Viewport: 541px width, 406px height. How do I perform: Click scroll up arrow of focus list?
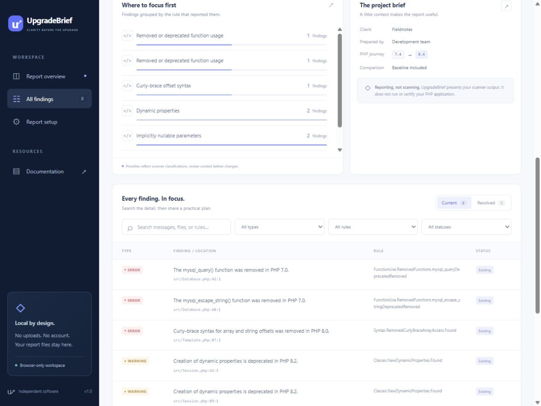click(x=340, y=29)
